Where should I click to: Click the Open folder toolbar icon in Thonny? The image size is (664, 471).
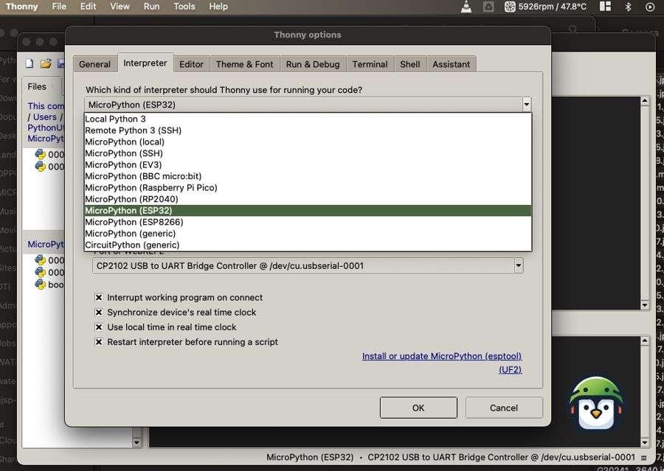click(x=46, y=63)
